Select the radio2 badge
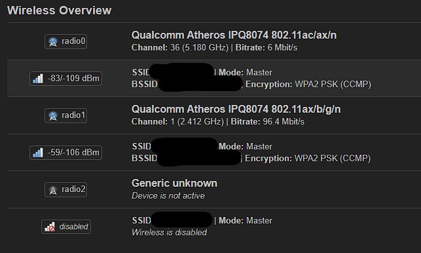 pos(65,190)
